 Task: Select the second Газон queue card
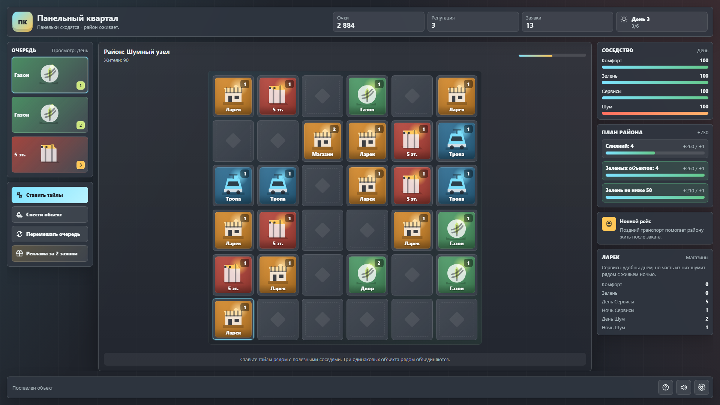50,115
